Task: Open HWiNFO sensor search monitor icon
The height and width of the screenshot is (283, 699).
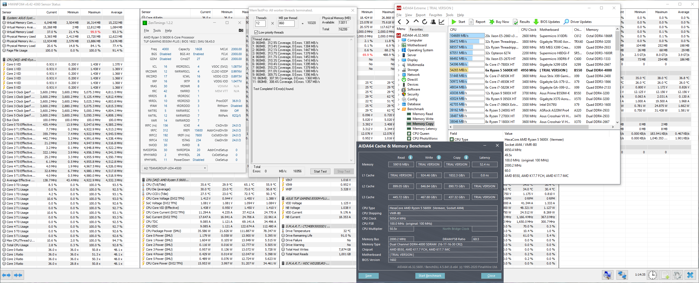Action: 607,275
